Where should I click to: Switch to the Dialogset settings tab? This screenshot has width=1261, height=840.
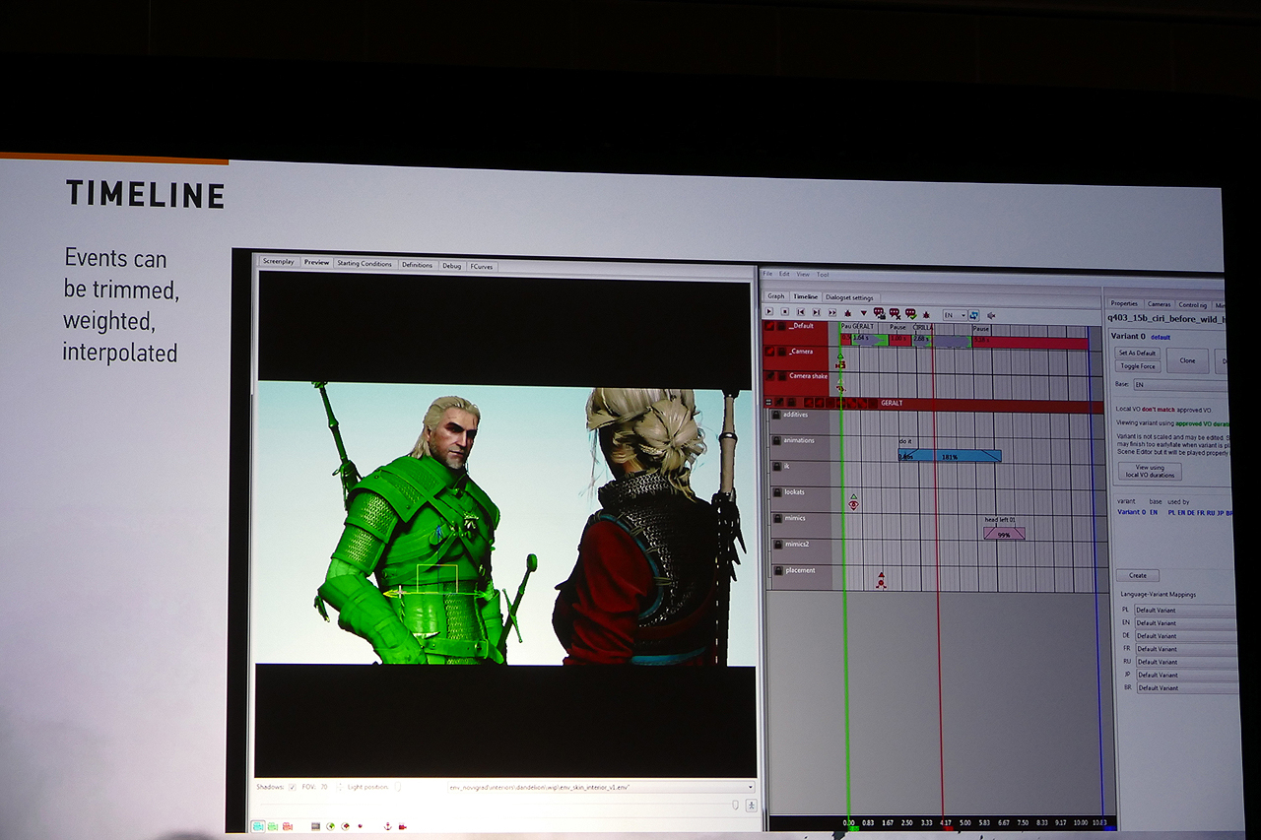[x=849, y=297]
